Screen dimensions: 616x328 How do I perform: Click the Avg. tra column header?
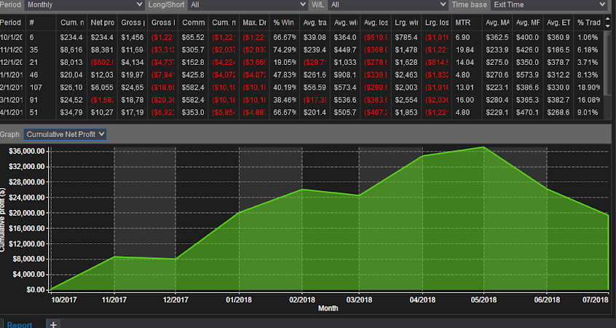click(x=315, y=23)
